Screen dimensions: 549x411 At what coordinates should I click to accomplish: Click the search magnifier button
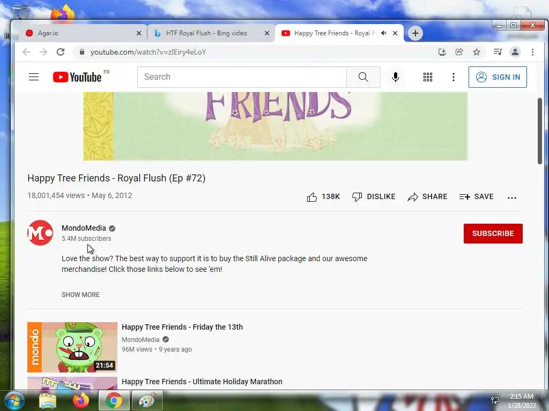363,77
